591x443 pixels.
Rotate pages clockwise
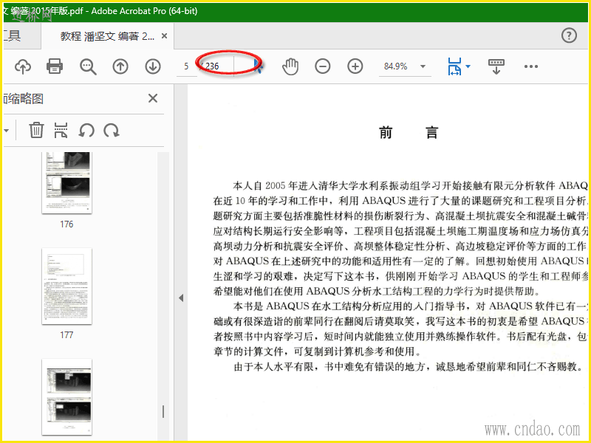coord(112,131)
